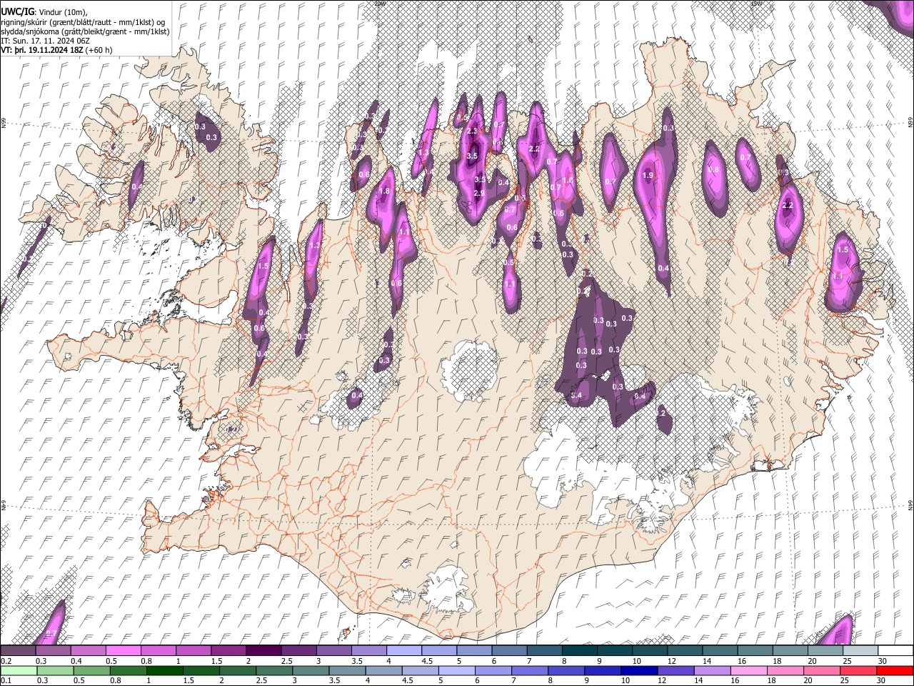Viewport: 914px width, 686px height.
Task: Click the upper snow scale swatch between 0.5 and 0.8
Action: [x=123, y=651]
